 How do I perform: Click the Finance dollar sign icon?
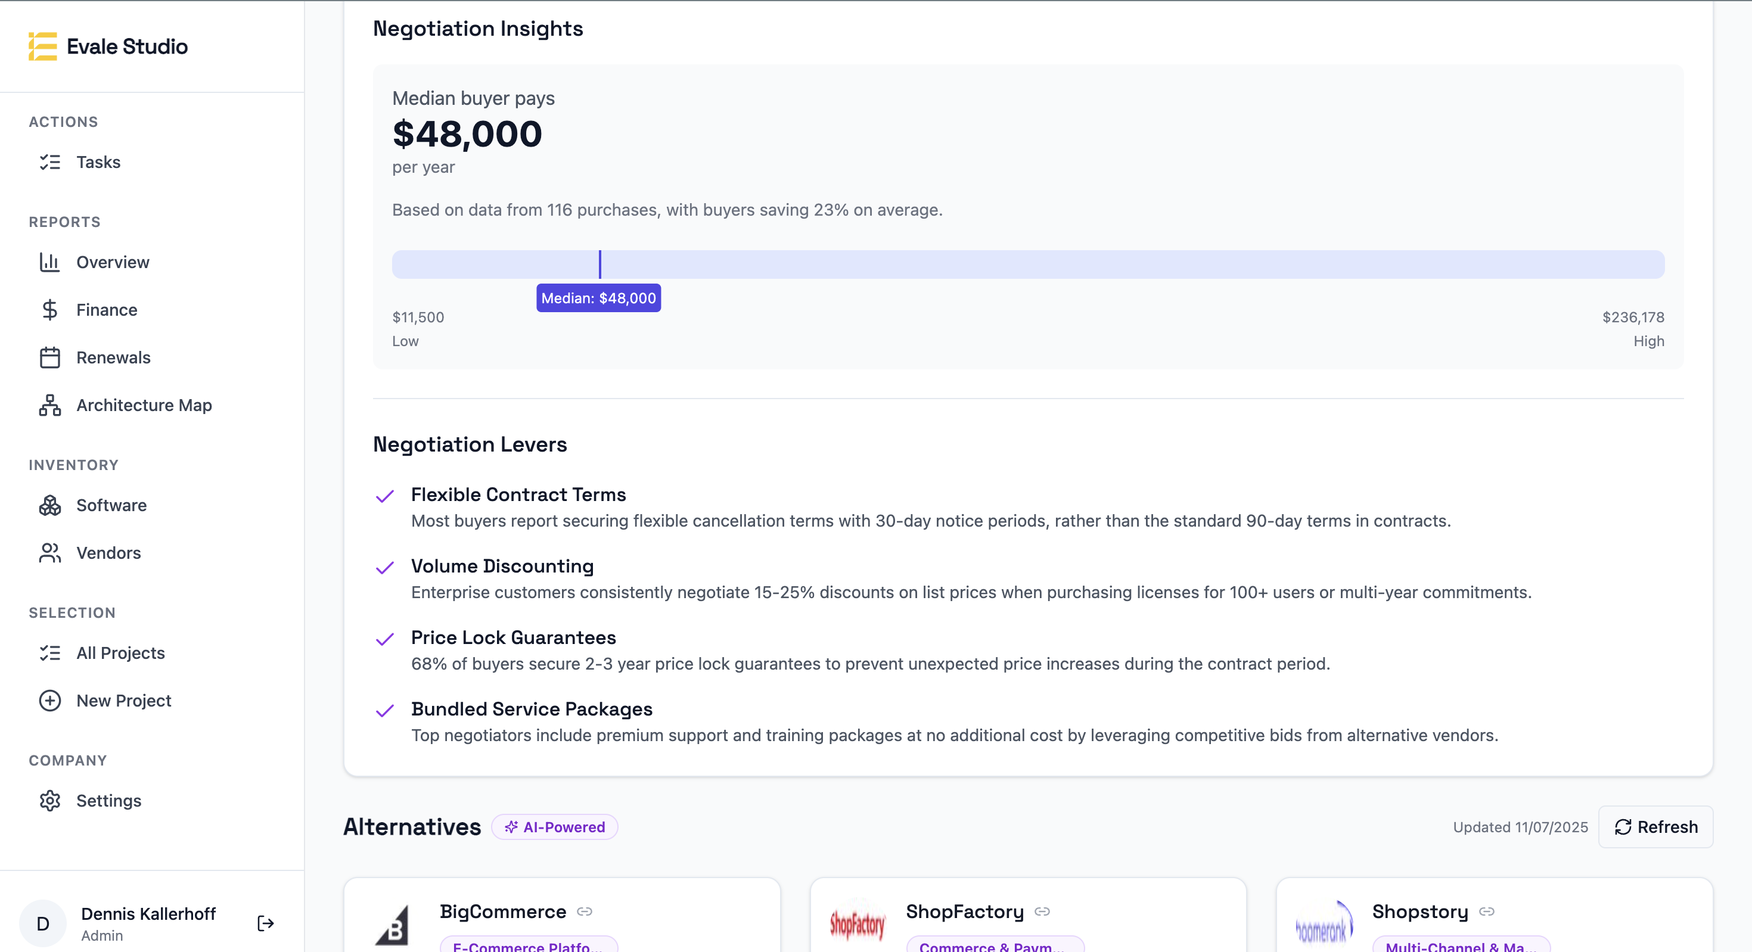[49, 310]
